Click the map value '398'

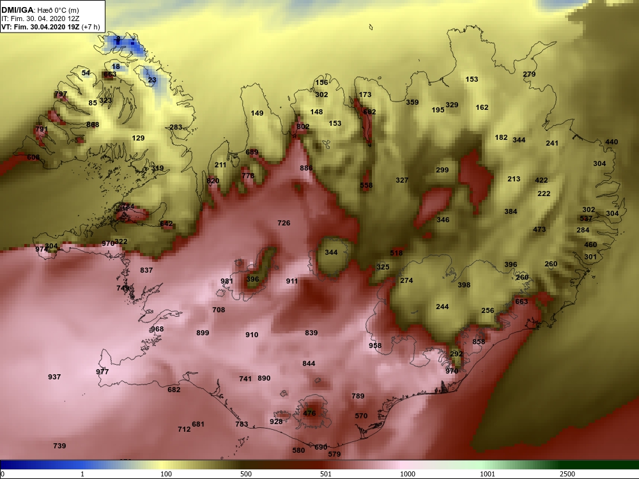pos(464,285)
